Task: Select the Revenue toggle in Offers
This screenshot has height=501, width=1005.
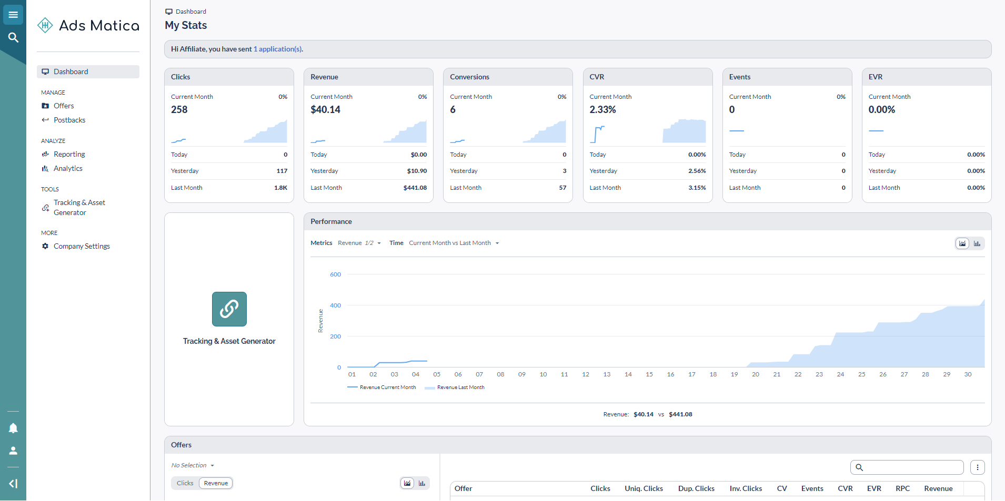Action: 216,483
